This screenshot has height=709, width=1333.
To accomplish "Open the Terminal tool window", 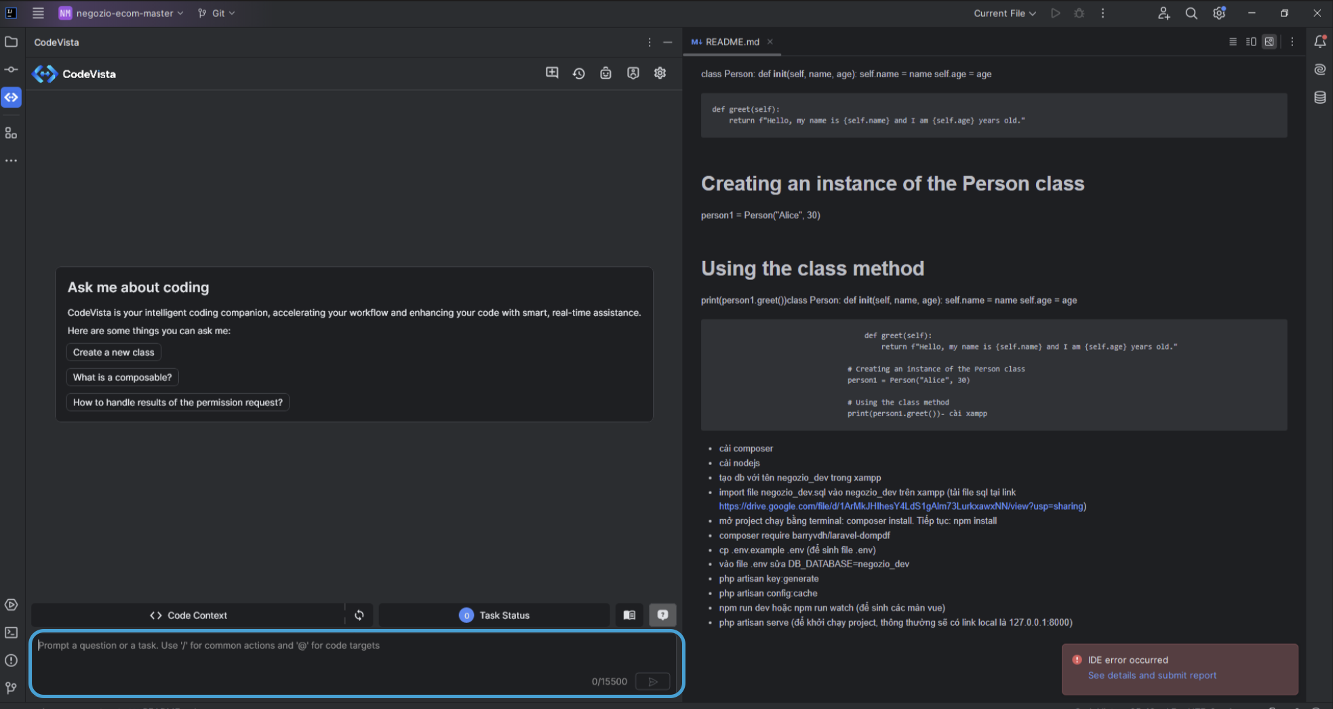I will [x=12, y=632].
